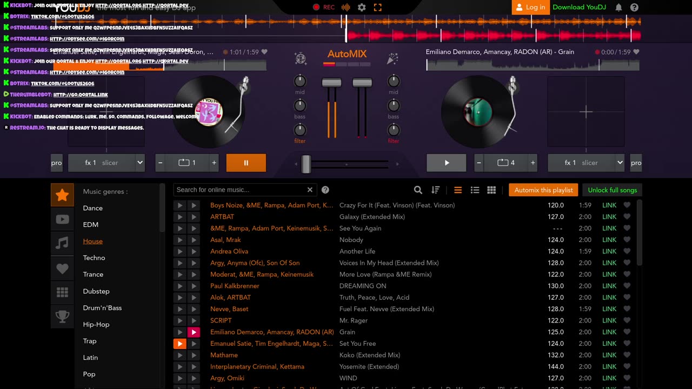Increase the left deck loop length
This screenshot has width=692, height=389.
[x=214, y=163]
